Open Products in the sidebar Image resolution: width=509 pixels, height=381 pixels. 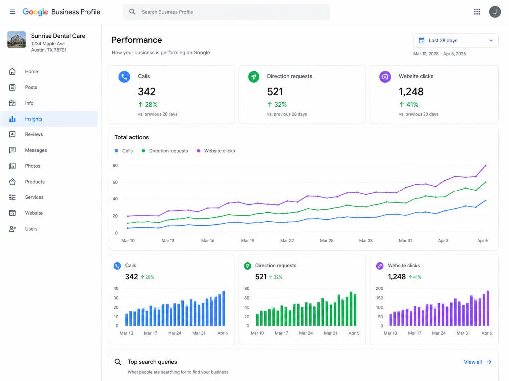(49, 182)
